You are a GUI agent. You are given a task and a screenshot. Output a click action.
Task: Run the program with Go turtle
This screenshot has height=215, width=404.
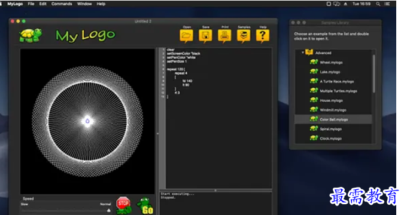point(145,205)
